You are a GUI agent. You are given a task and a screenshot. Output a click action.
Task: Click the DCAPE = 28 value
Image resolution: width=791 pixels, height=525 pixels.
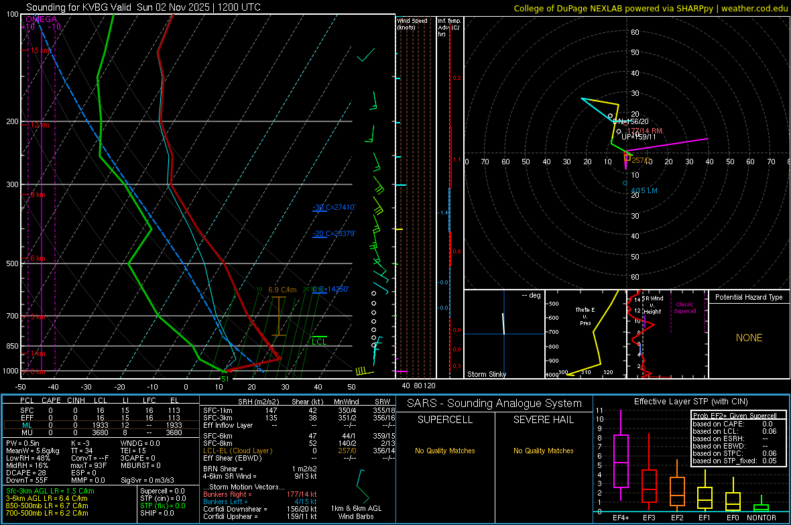pyautogui.click(x=26, y=473)
